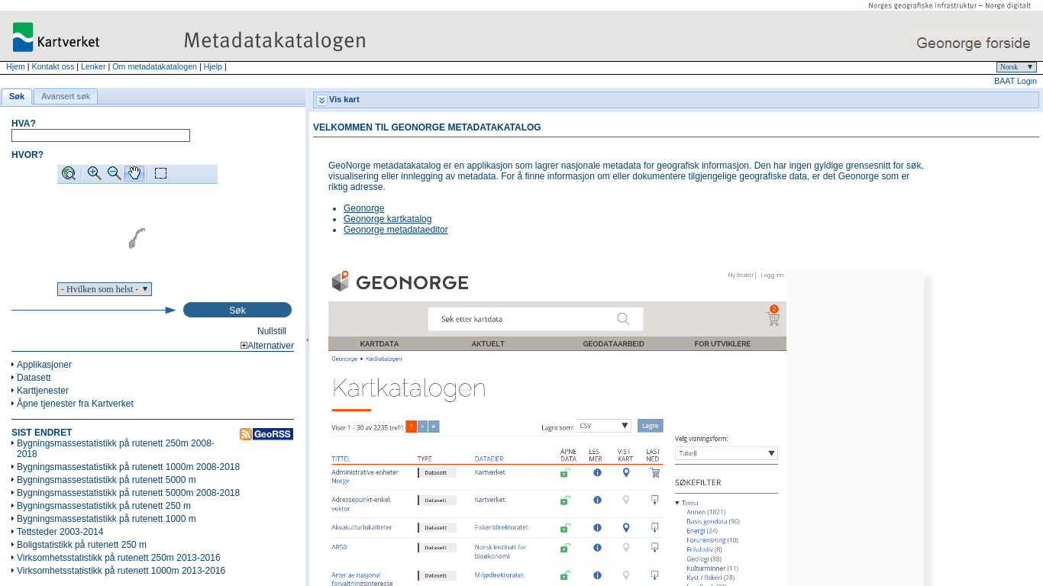This screenshot has width=1043, height=586.
Task: Select the rectangle area selection tool
Action: [160, 173]
